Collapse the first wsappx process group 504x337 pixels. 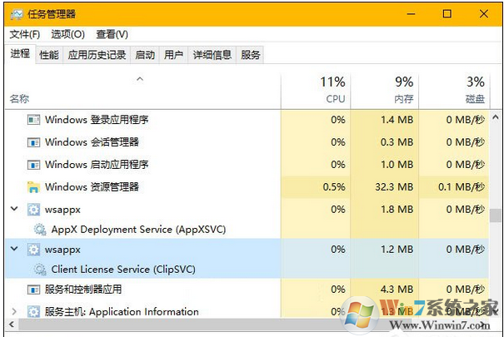[x=13, y=209]
